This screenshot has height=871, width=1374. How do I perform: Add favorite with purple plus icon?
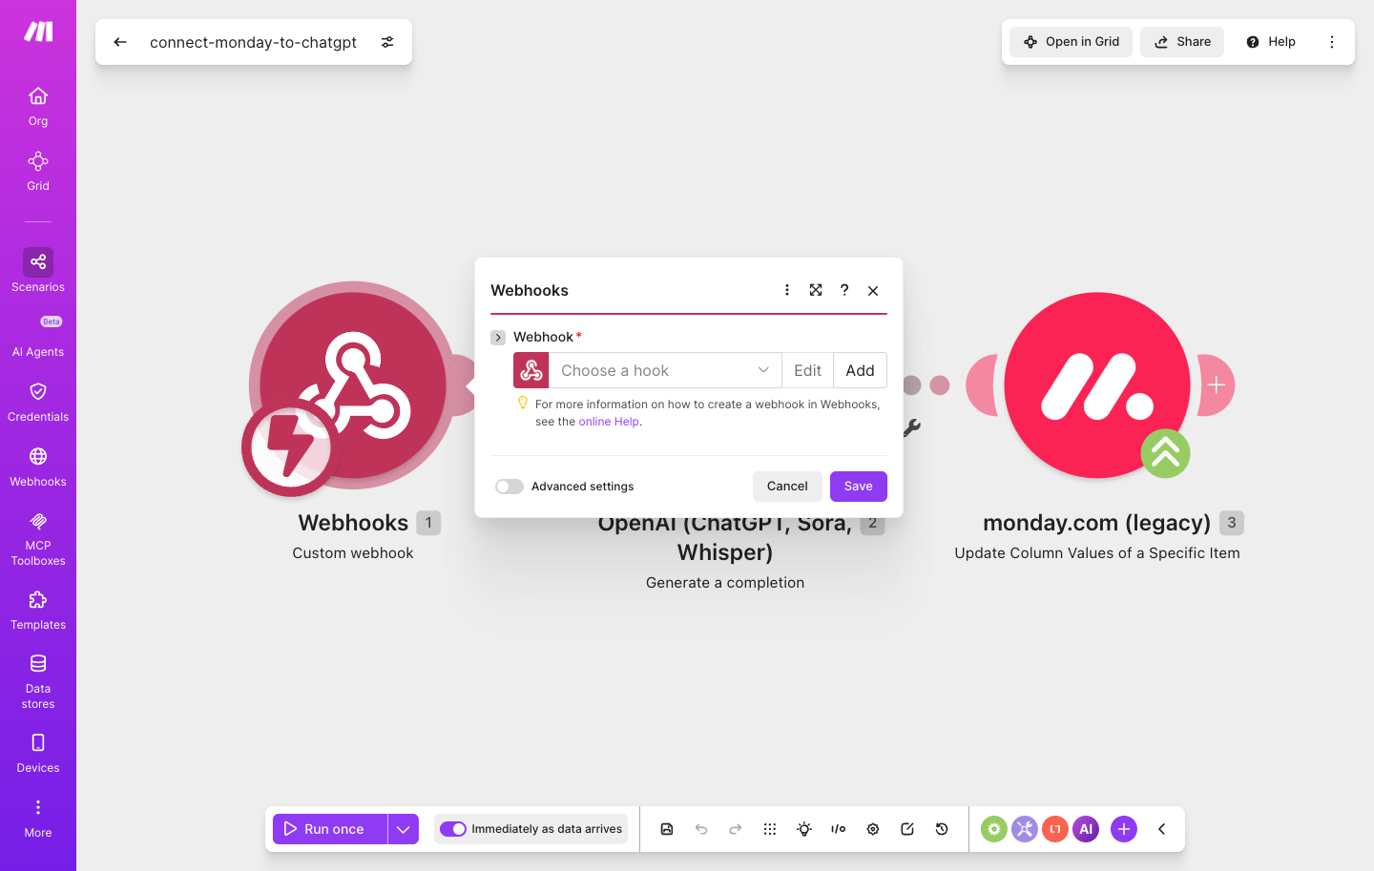[1124, 829]
